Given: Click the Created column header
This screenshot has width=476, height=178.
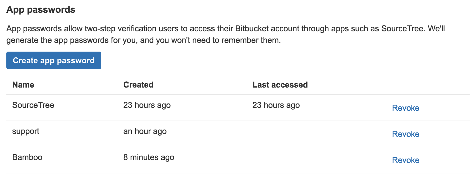Looking at the screenshot, I should tap(138, 85).
